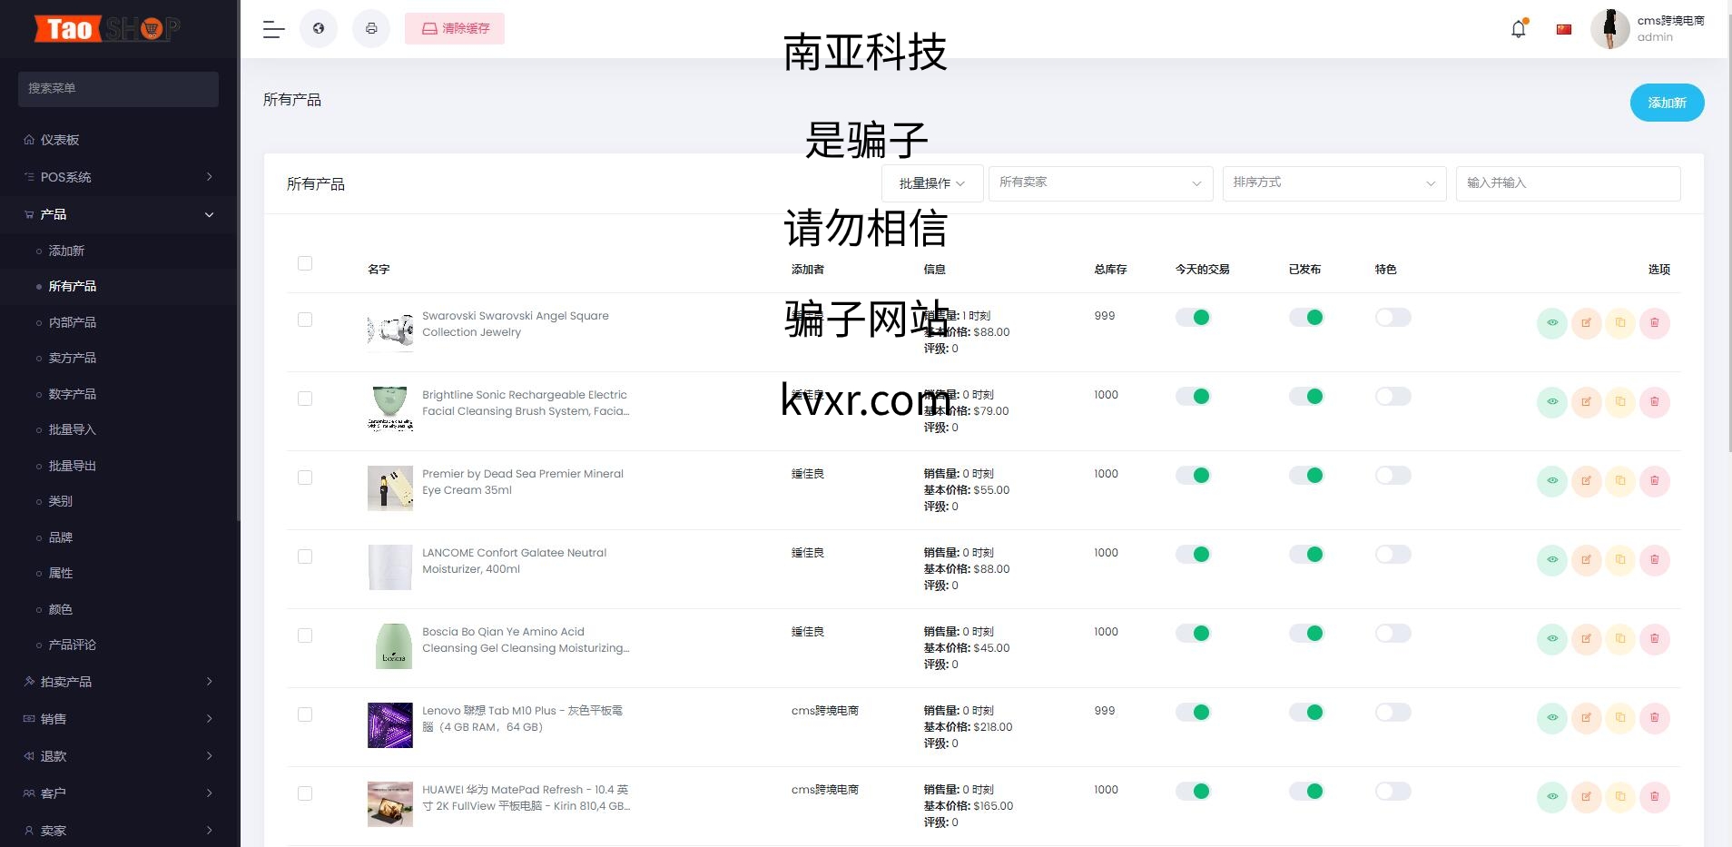The height and width of the screenshot is (847, 1732).
Task: Edit the LANCOME Confort Galatee product
Action: coord(1586,560)
